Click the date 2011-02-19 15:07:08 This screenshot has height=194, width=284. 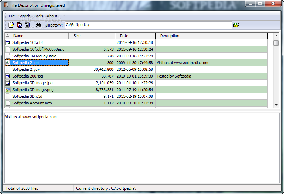(x=135, y=96)
